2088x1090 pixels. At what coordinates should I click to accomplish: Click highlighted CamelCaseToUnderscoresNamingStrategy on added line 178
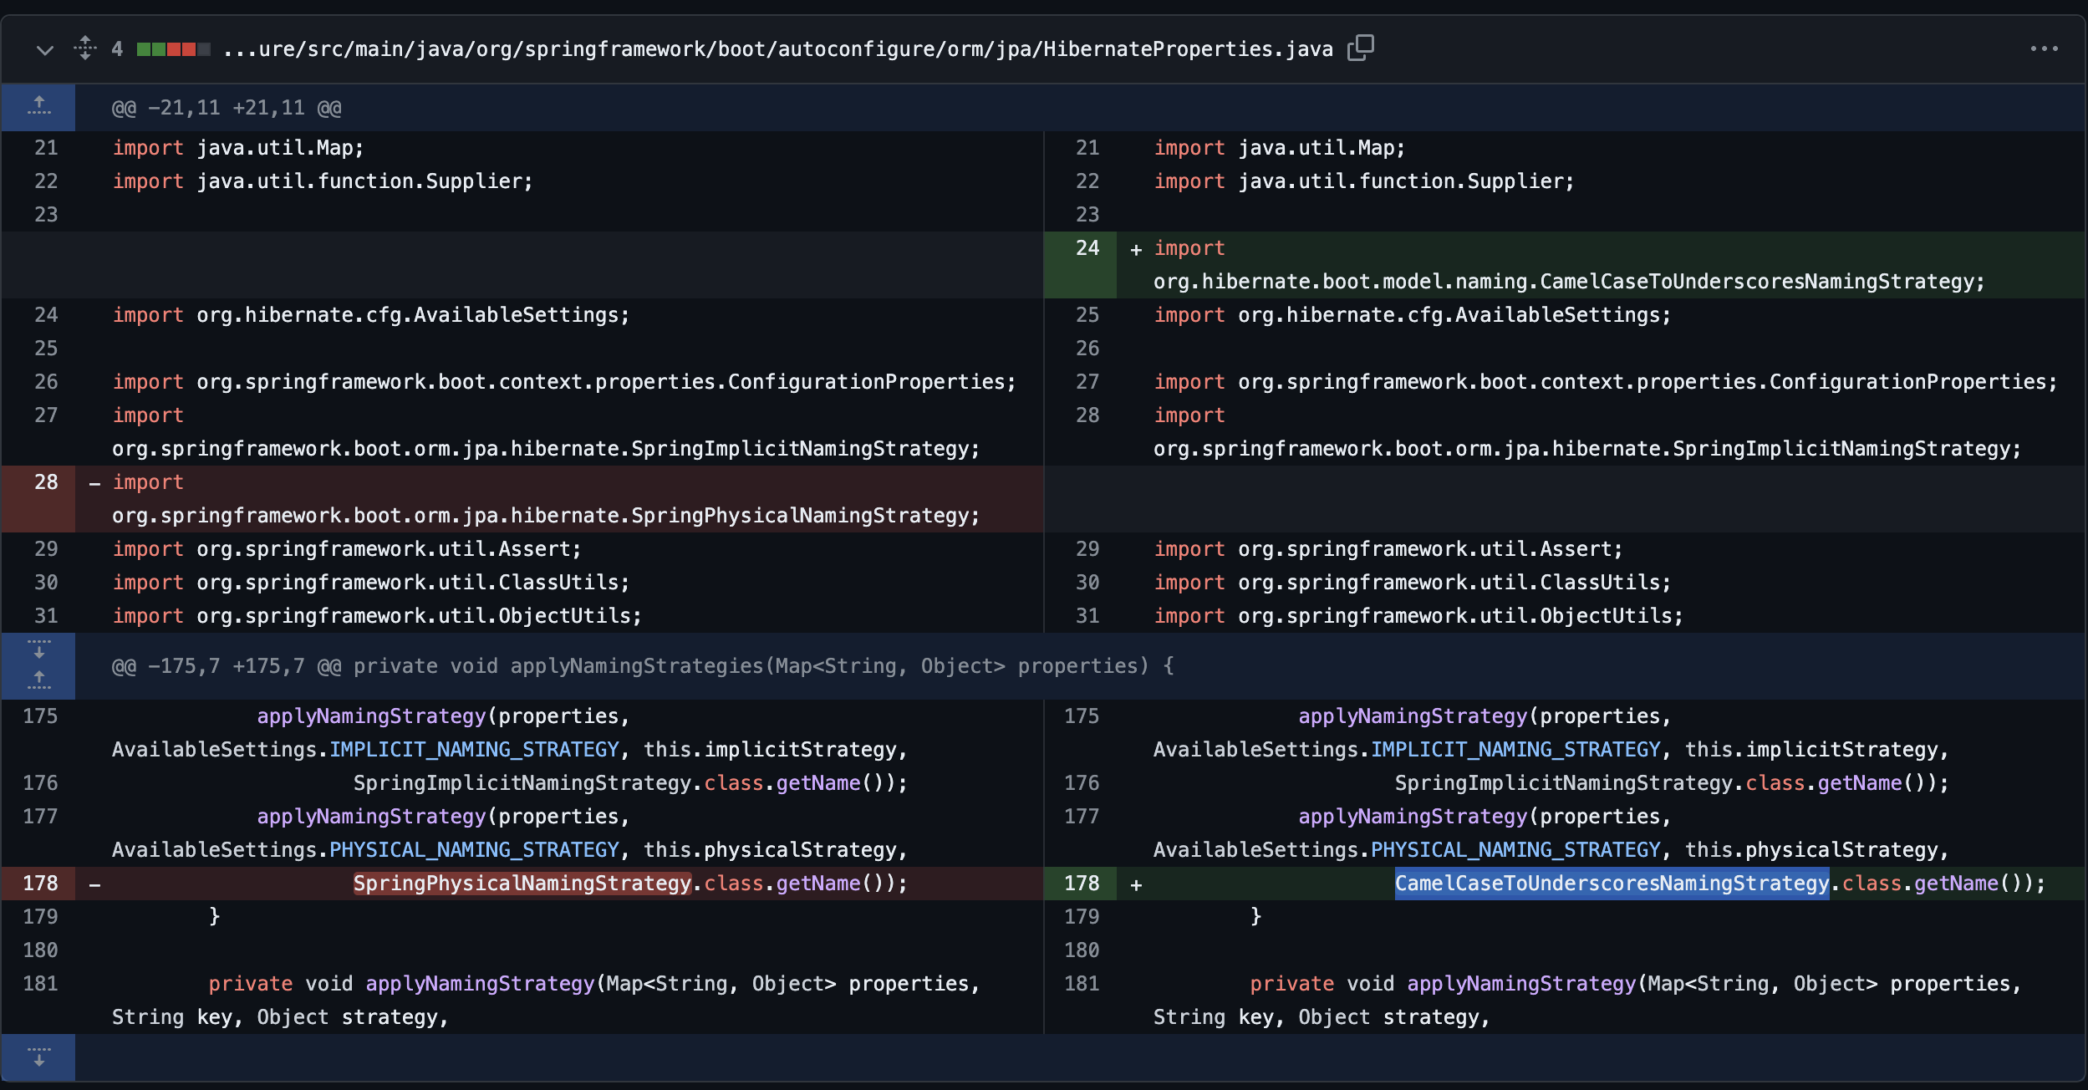click(x=1612, y=884)
